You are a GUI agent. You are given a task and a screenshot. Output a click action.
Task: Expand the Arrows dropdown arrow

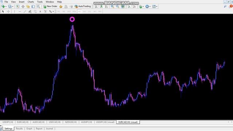(x=53, y=12)
